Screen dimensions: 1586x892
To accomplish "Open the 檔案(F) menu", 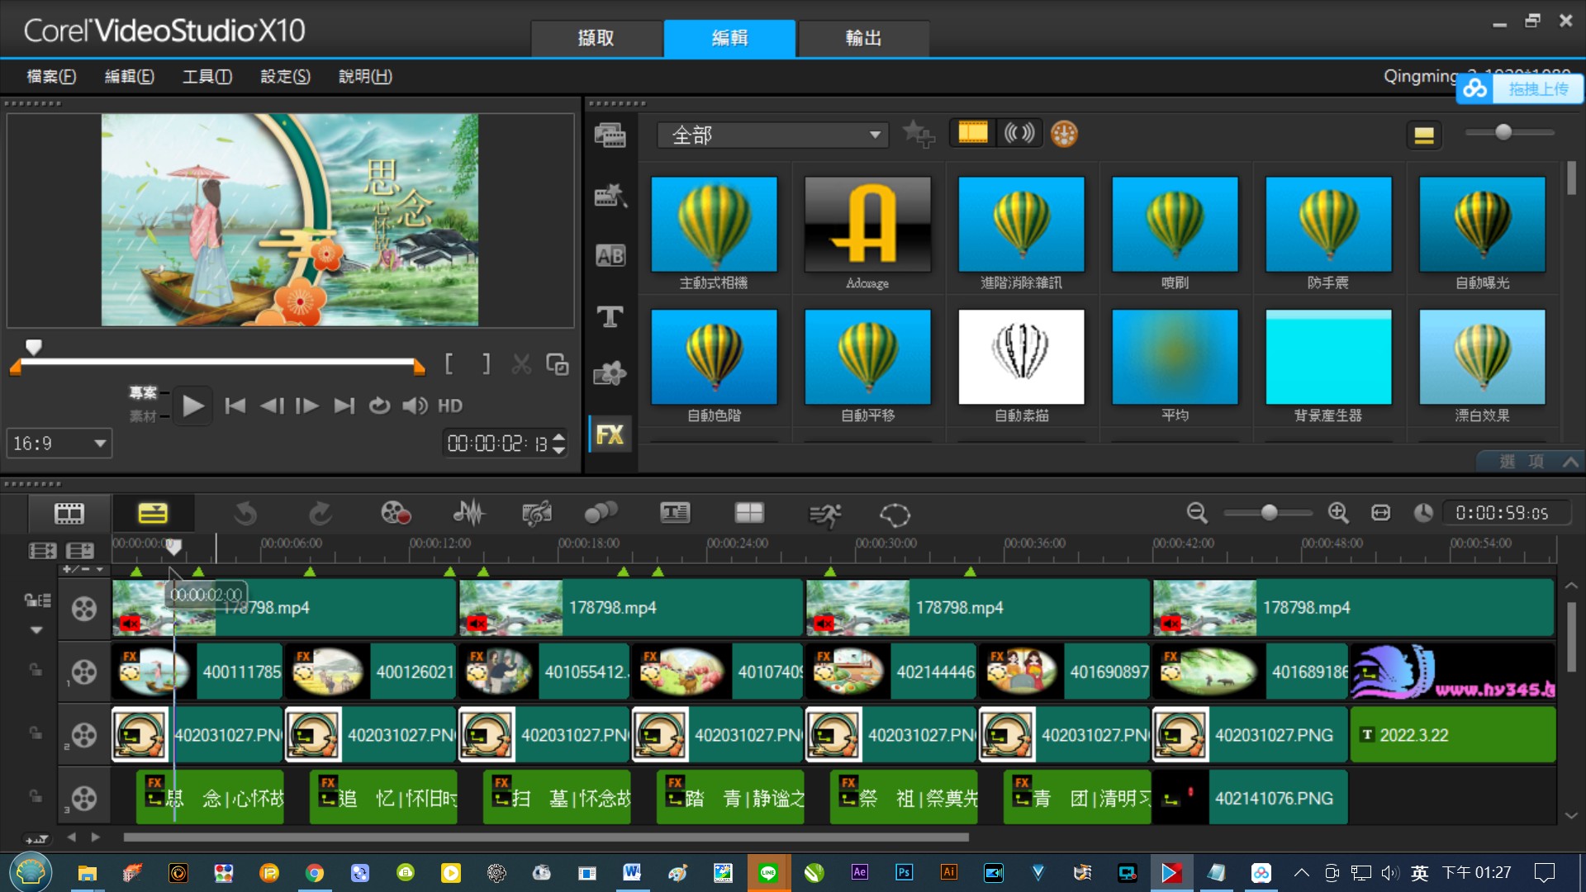I will [x=51, y=76].
